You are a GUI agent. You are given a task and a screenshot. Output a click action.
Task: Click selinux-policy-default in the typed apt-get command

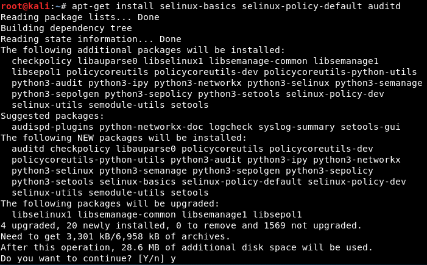(x=302, y=6)
